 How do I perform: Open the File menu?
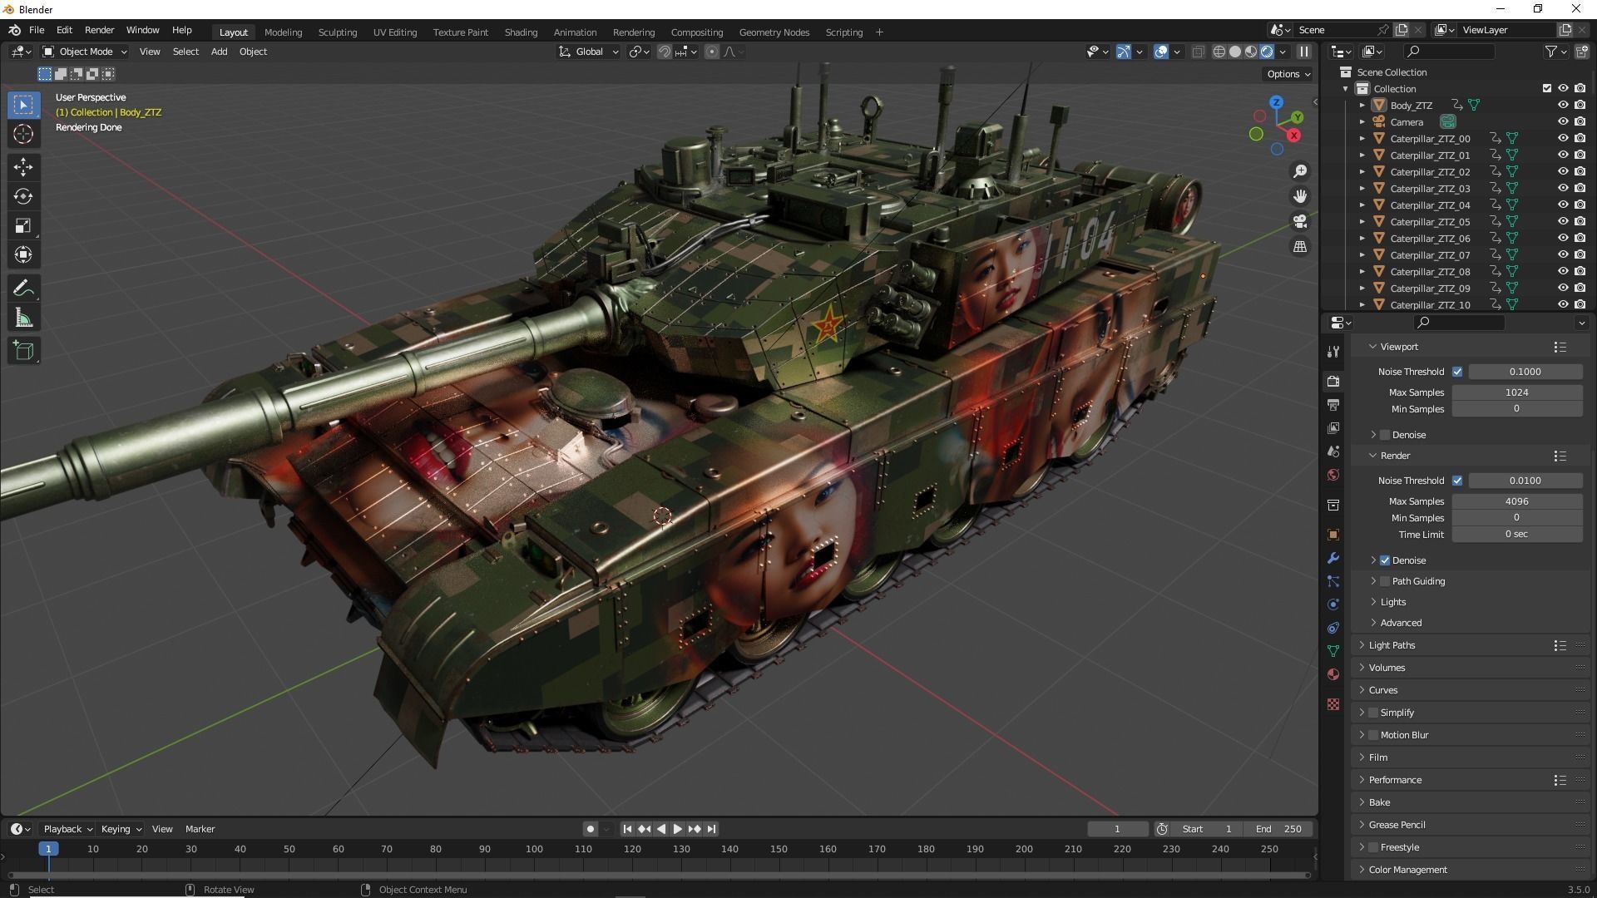point(37,30)
